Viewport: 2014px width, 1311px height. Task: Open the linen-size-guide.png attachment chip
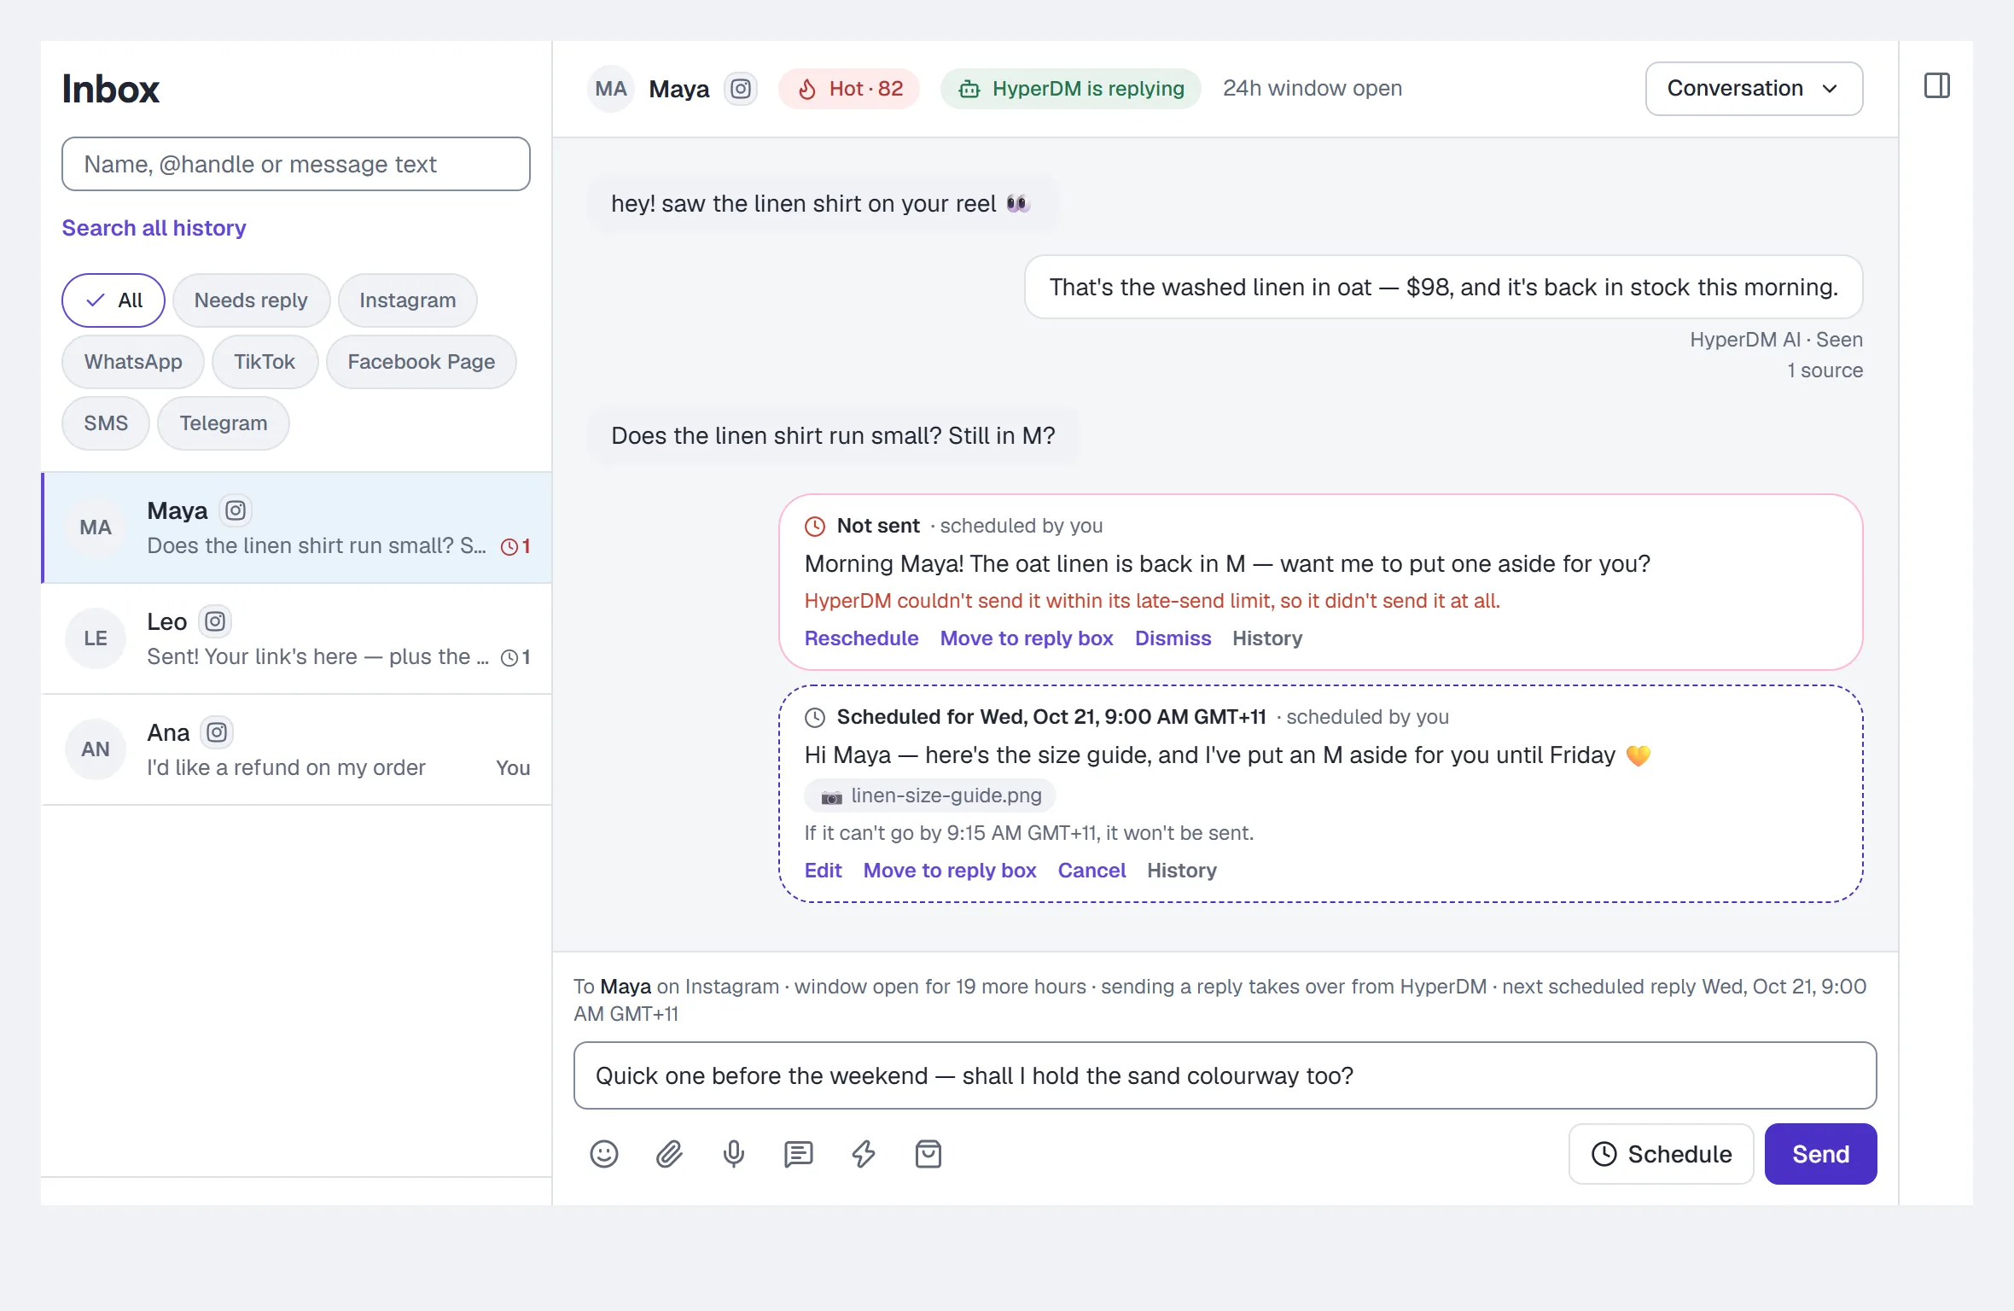click(930, 795)
